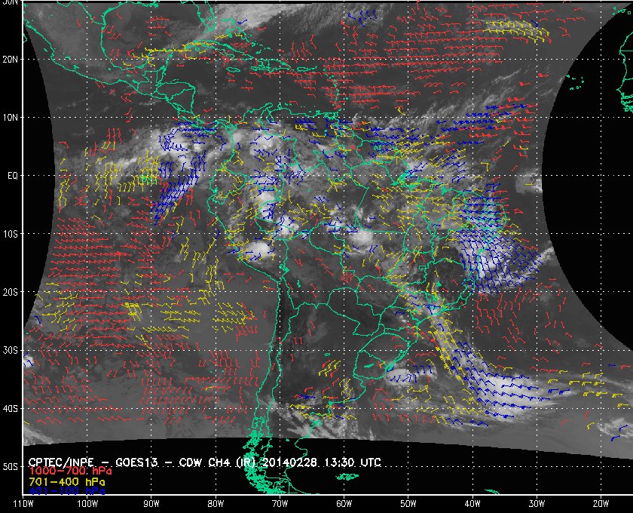The image size is (633, 513).
Task: Click the 10N latitude axis label
Action: click(x=11, y=118)
